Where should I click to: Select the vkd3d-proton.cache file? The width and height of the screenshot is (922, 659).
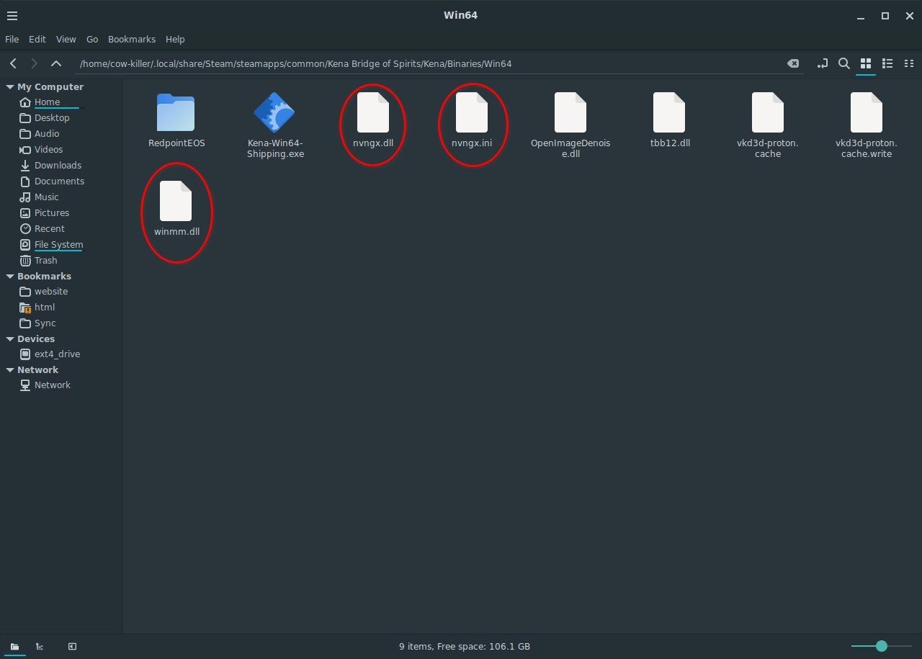click(x=768, y=126)
